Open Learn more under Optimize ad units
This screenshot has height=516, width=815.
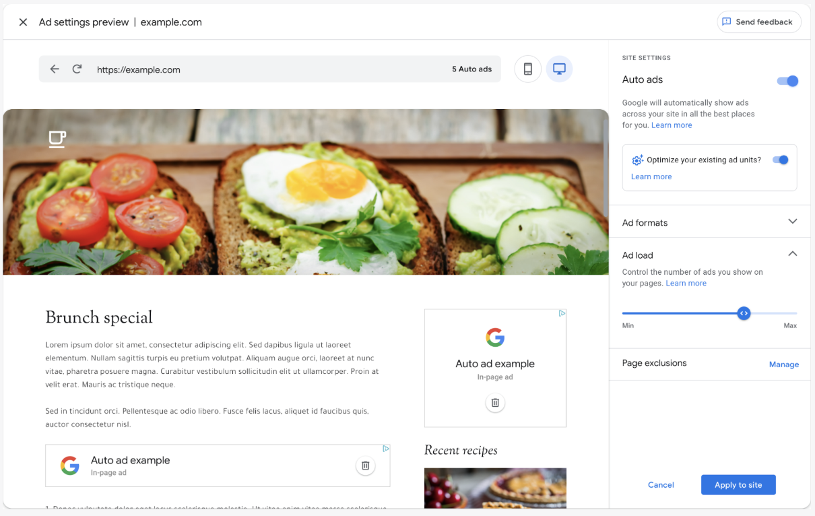pyautogui.click(x=651, y=176)
